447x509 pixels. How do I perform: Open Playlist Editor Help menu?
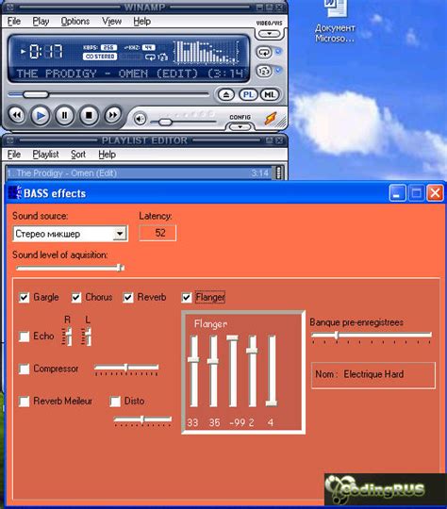[108, 155]
